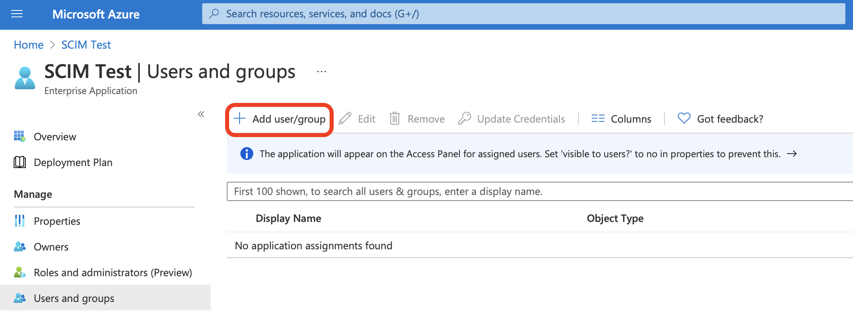Click the blue info circle icon

(246, 154)
